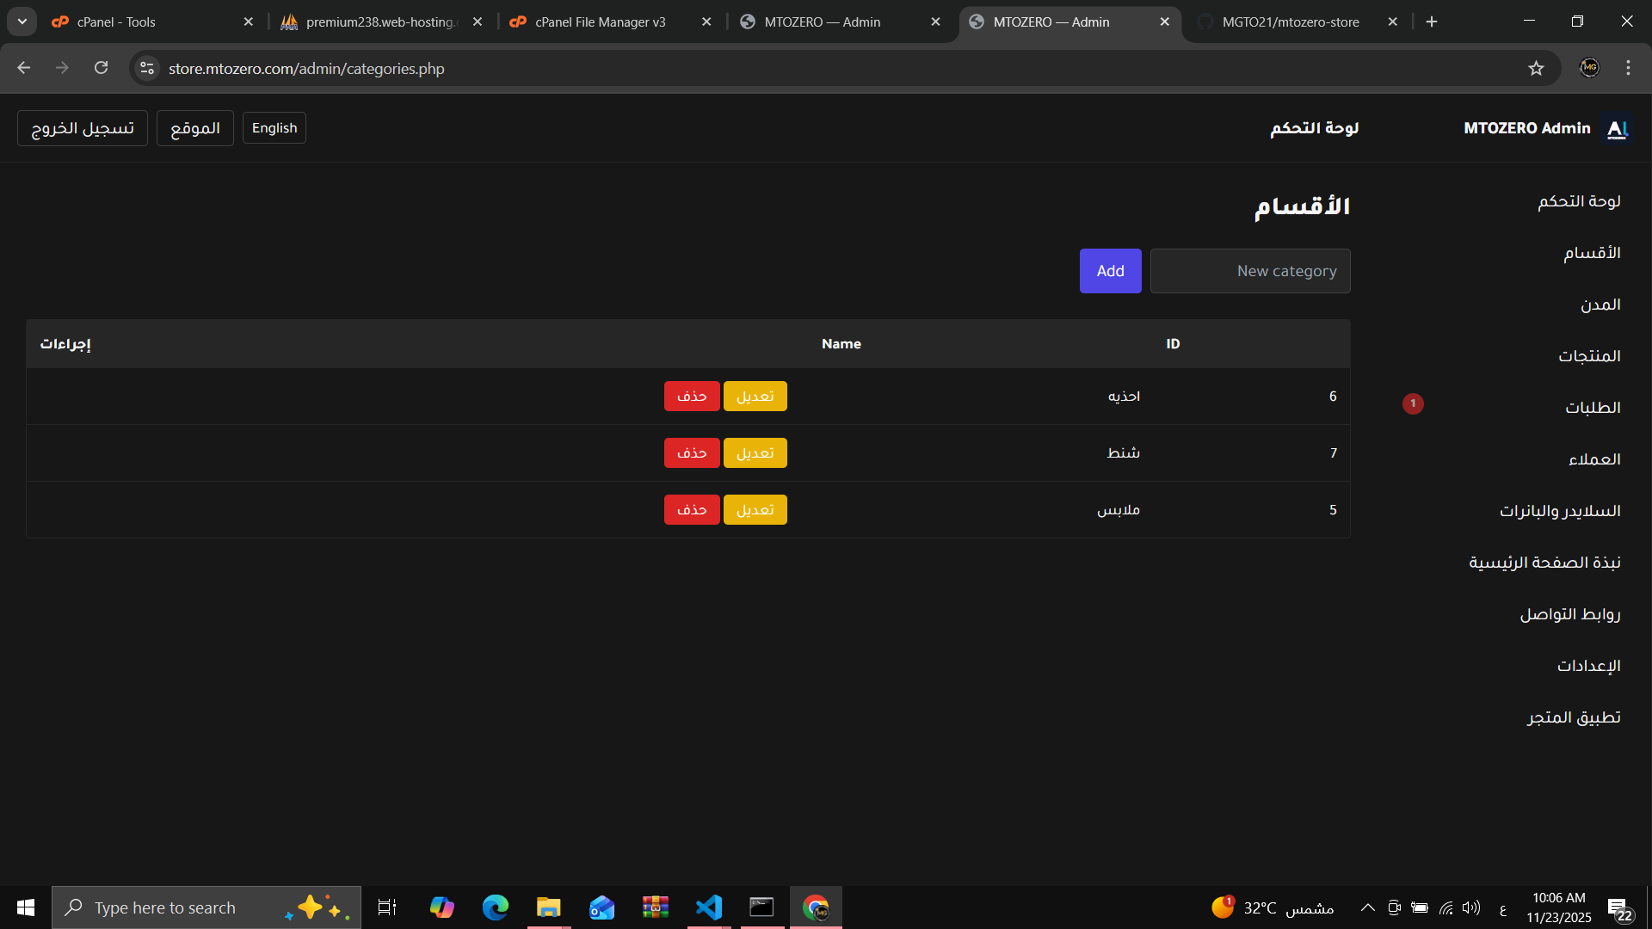The height and width of the screenshot is (929, 1652).
Task: Click the Add category button
Action: point(1110,271)
